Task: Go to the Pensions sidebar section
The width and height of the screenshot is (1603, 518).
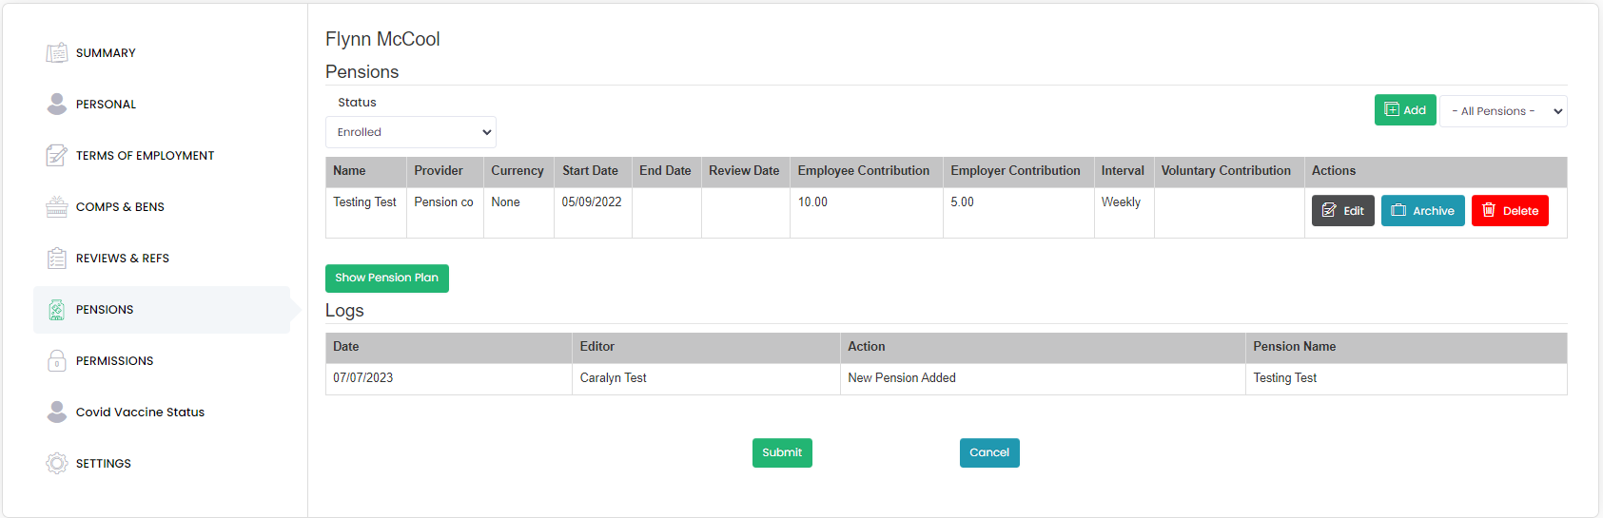Action: coord(105,310)
